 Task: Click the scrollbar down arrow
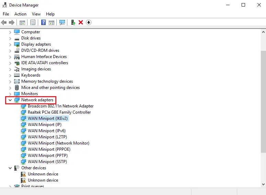point(263,184)
